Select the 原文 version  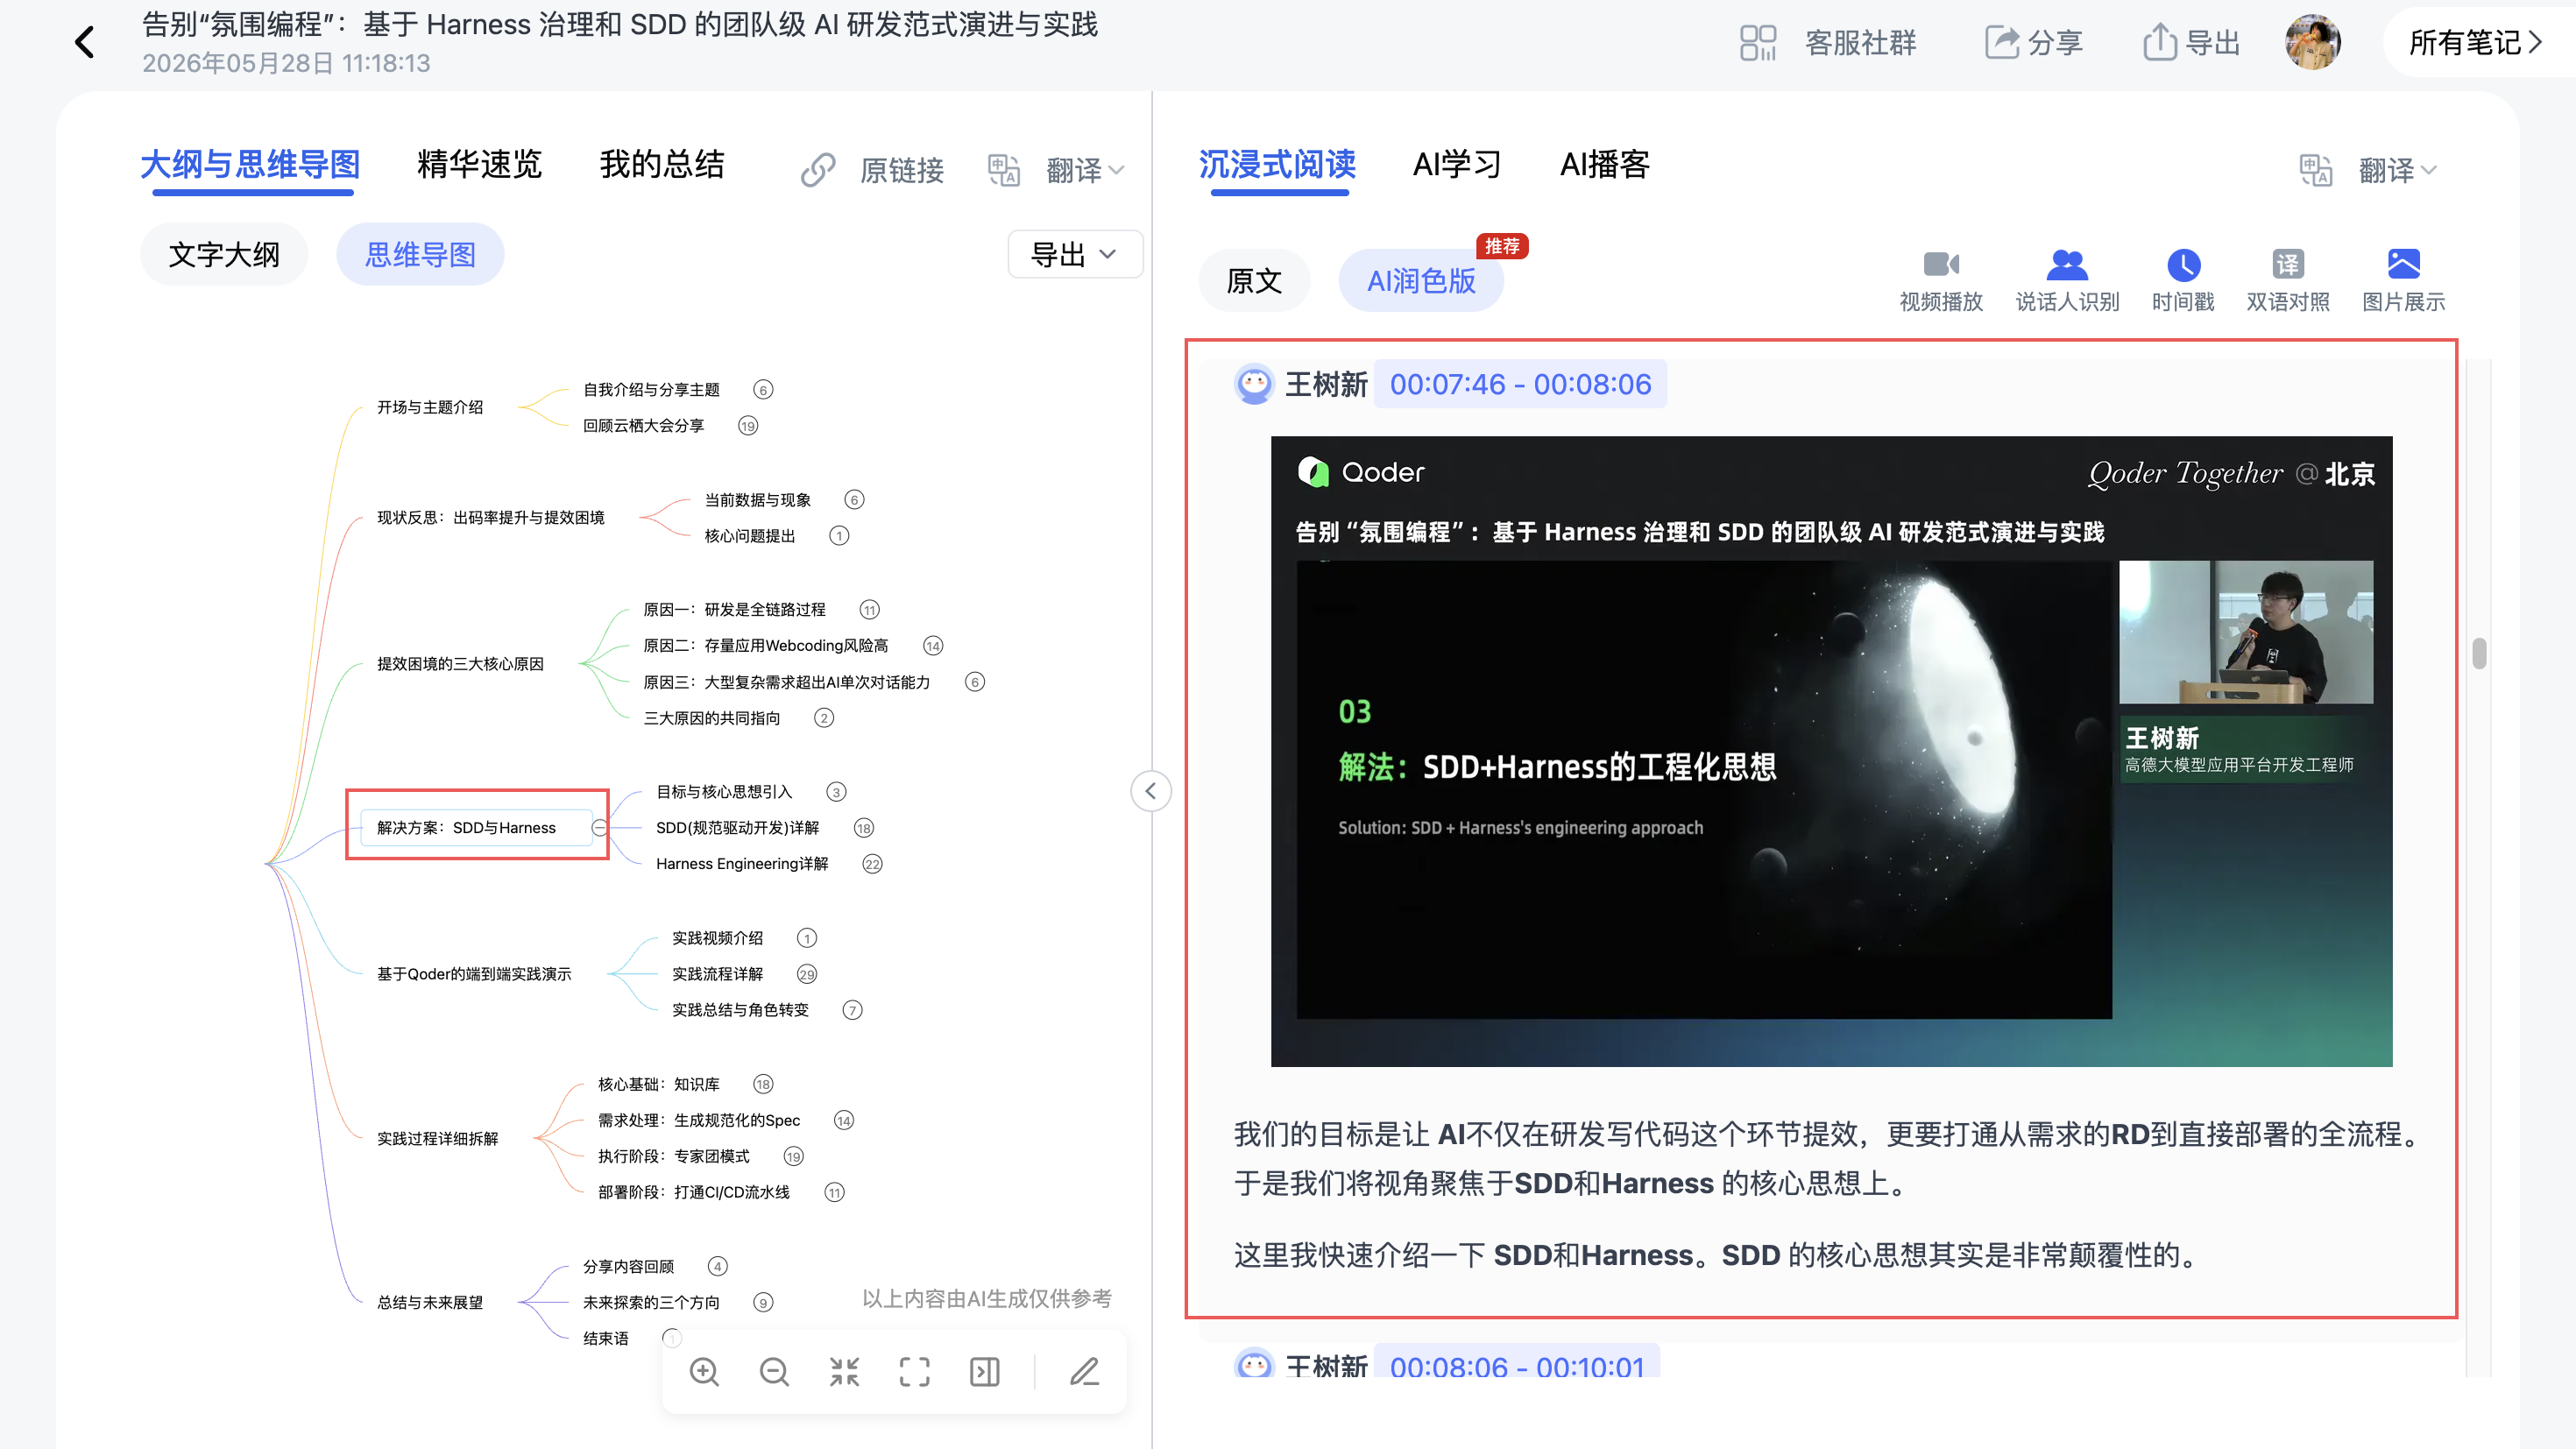click(x=1254, y=281)
